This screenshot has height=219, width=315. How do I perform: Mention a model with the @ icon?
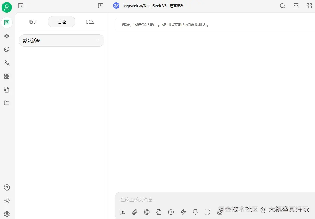(x=171, y=212)
